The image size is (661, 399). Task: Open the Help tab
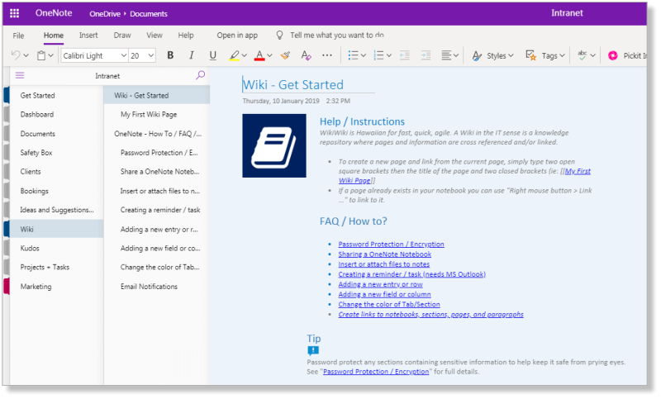[185, 36]
